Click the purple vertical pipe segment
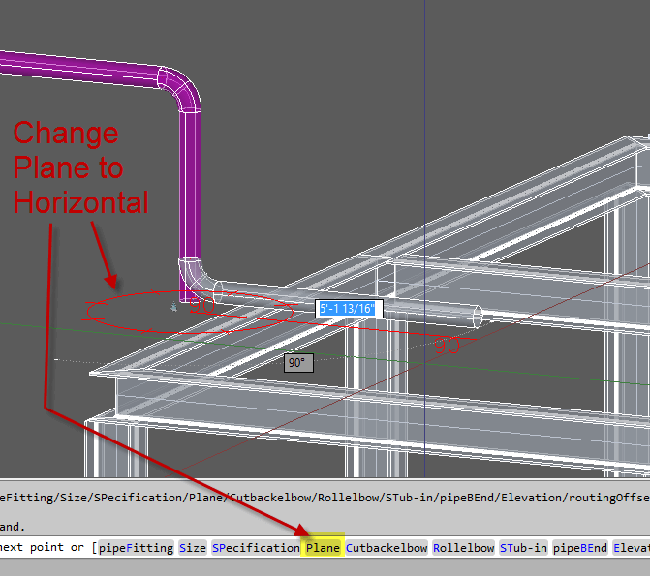 pos(190,184)
